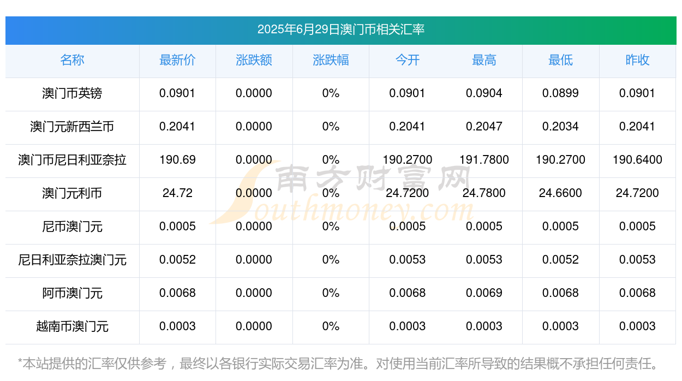682x381 pixels.
Task: Select 阿币澳门元 昨收 value 0.0068
Action: pyautogui.click(x=637, y=293)
